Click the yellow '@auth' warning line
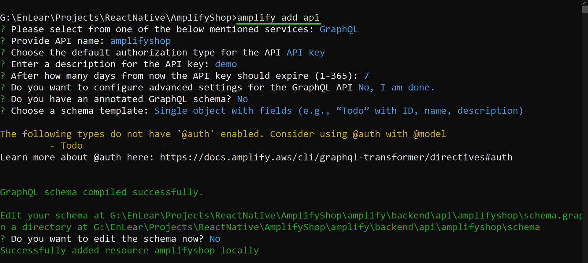The height and width of the screenshot is (263, 588). 223,134
